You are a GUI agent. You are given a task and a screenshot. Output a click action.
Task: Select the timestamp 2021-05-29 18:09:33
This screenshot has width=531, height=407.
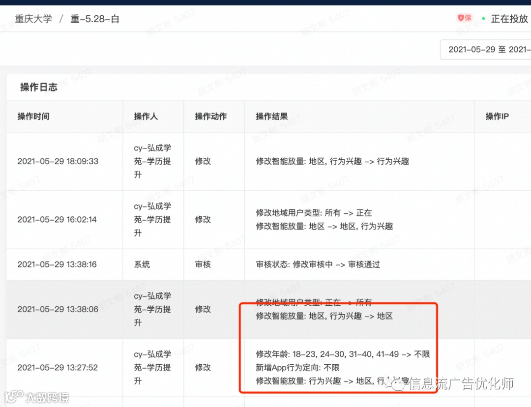pos(58,161)
